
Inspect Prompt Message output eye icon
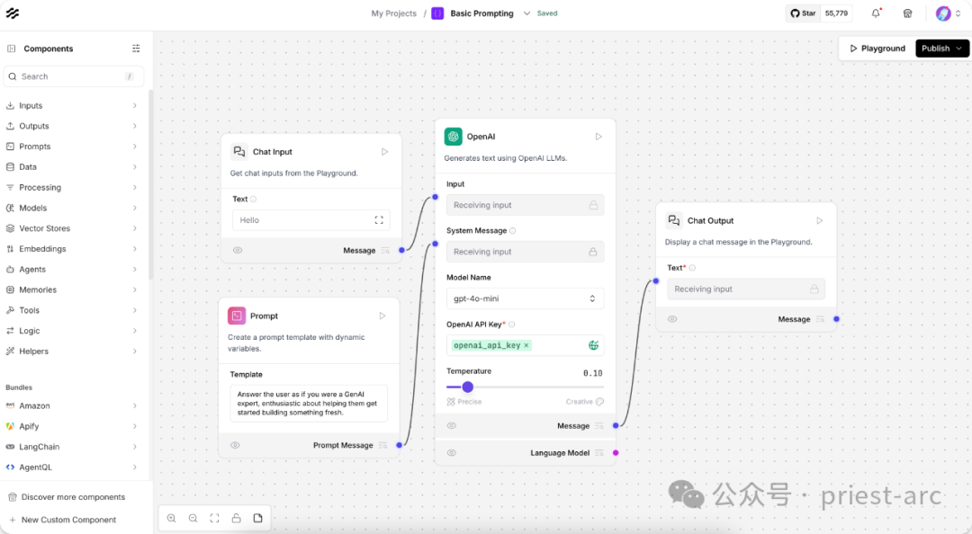pos(235,445)
